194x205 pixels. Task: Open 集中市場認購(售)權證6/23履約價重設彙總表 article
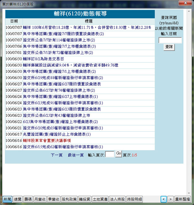(62, 109)
